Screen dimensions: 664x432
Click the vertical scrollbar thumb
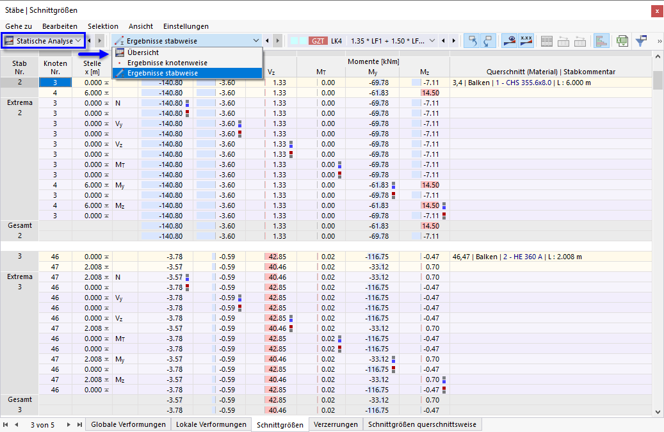pyautogui.click(x=658, y=80)
